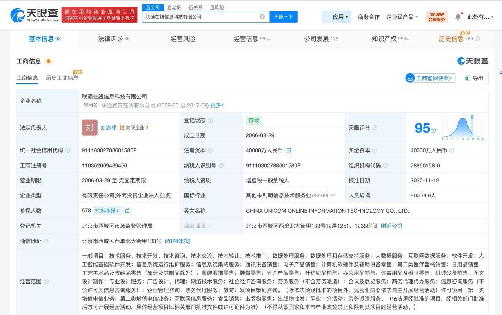The height and width of the screenshot is (315, 502).
Task: Open registered capital chart icon
Action: pyautogui.click(x=289, y=150)
